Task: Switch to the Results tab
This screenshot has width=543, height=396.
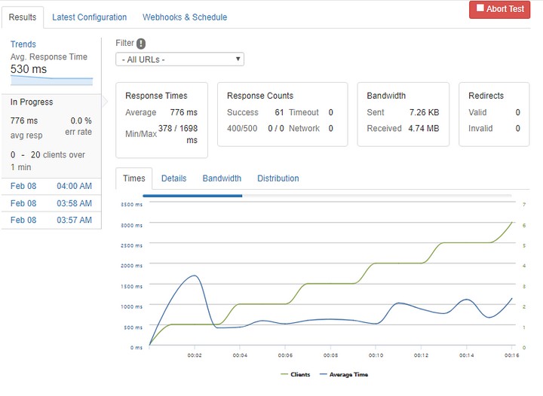Action: 23,17
